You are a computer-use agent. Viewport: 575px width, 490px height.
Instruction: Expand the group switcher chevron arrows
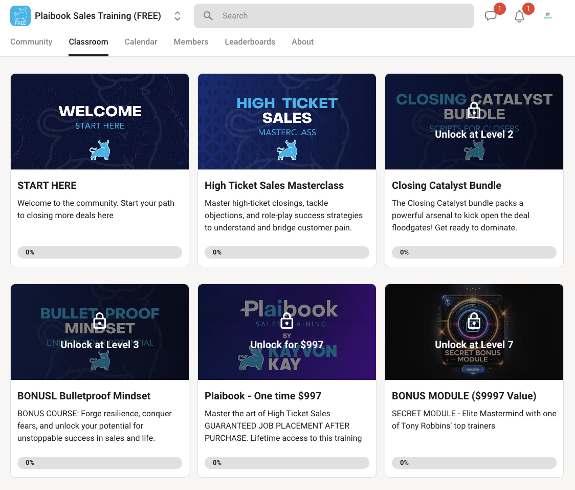(178, 16)
